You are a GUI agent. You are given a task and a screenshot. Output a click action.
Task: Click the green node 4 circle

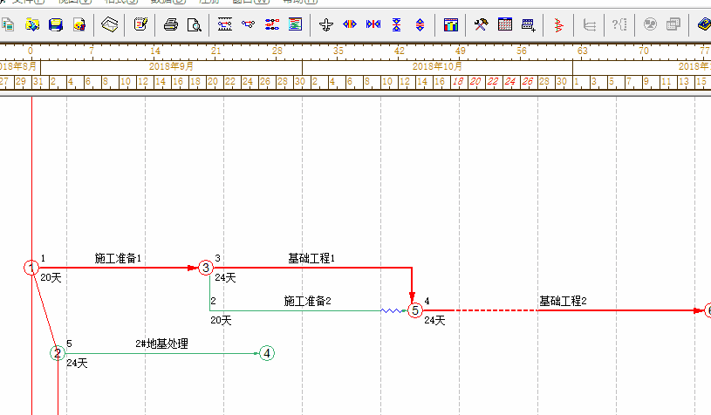pos(267,353)
